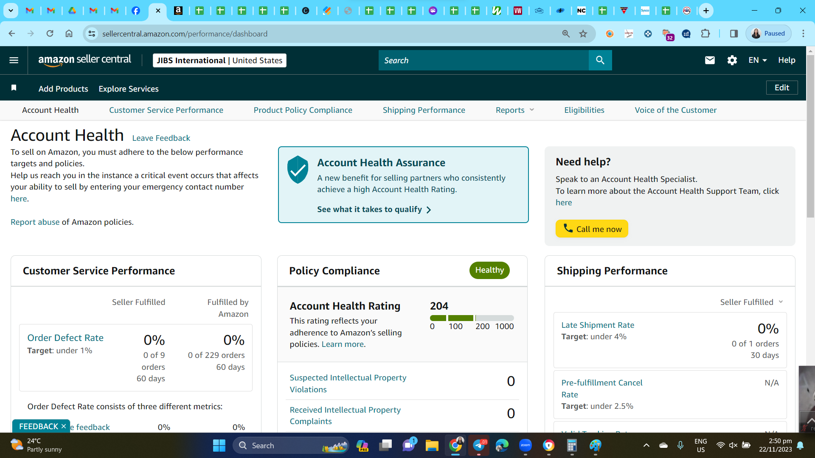Expand the Reports dropdown menu
815x458 pixels.
click(x=514, y=110)
